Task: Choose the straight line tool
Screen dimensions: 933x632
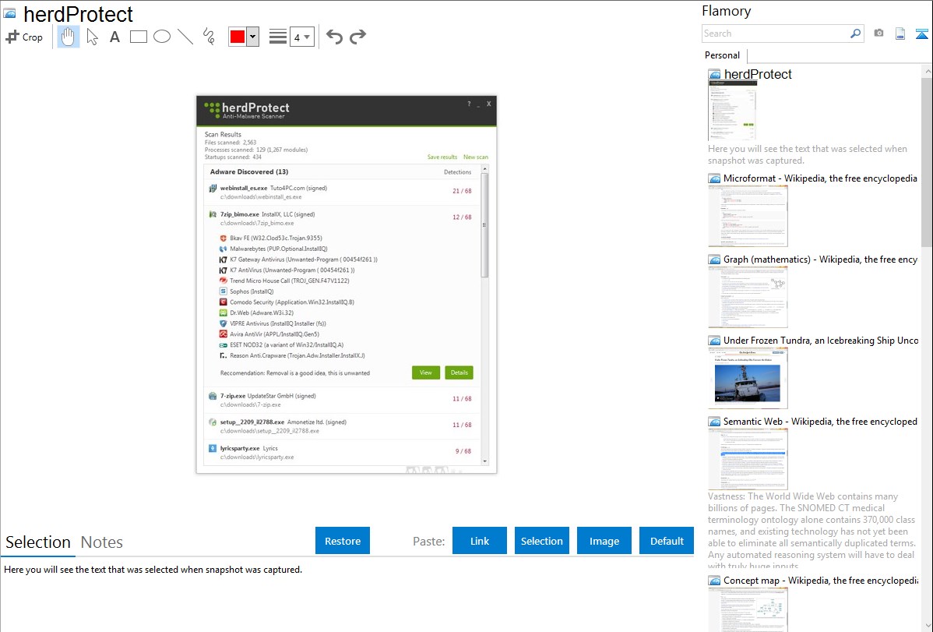Action: tap(185, 37)
